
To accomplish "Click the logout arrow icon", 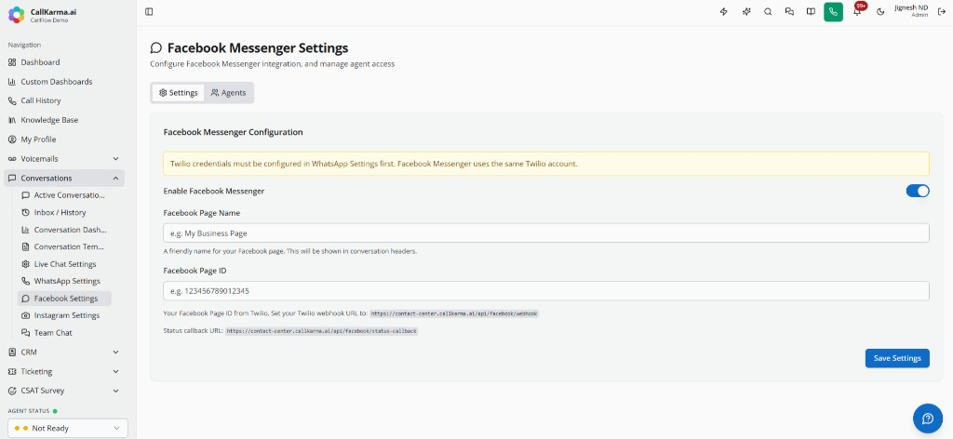I will [x=942, y=11].
